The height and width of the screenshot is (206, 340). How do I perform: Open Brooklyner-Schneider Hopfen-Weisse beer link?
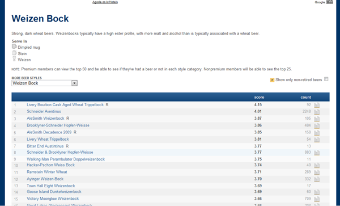[x=58, y=125]
